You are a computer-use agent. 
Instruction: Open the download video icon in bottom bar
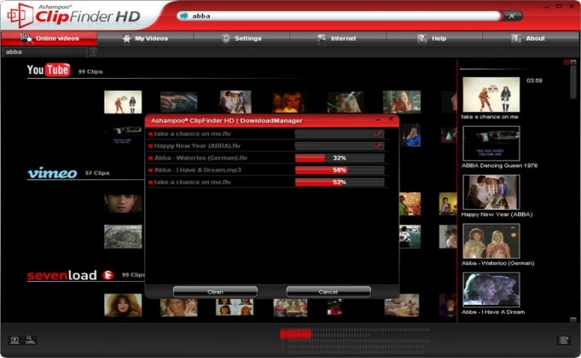(14, 340)
